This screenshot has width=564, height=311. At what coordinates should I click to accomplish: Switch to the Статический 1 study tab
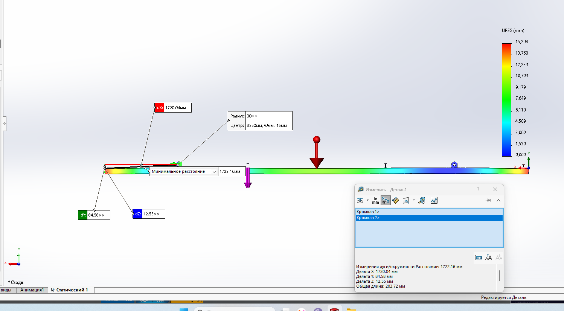coord(72,290)
